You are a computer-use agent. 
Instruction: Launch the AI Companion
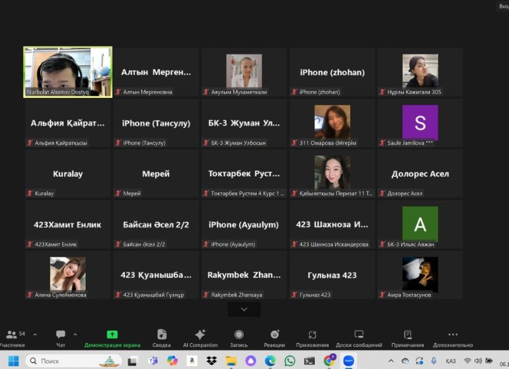[x=200, y=337]
